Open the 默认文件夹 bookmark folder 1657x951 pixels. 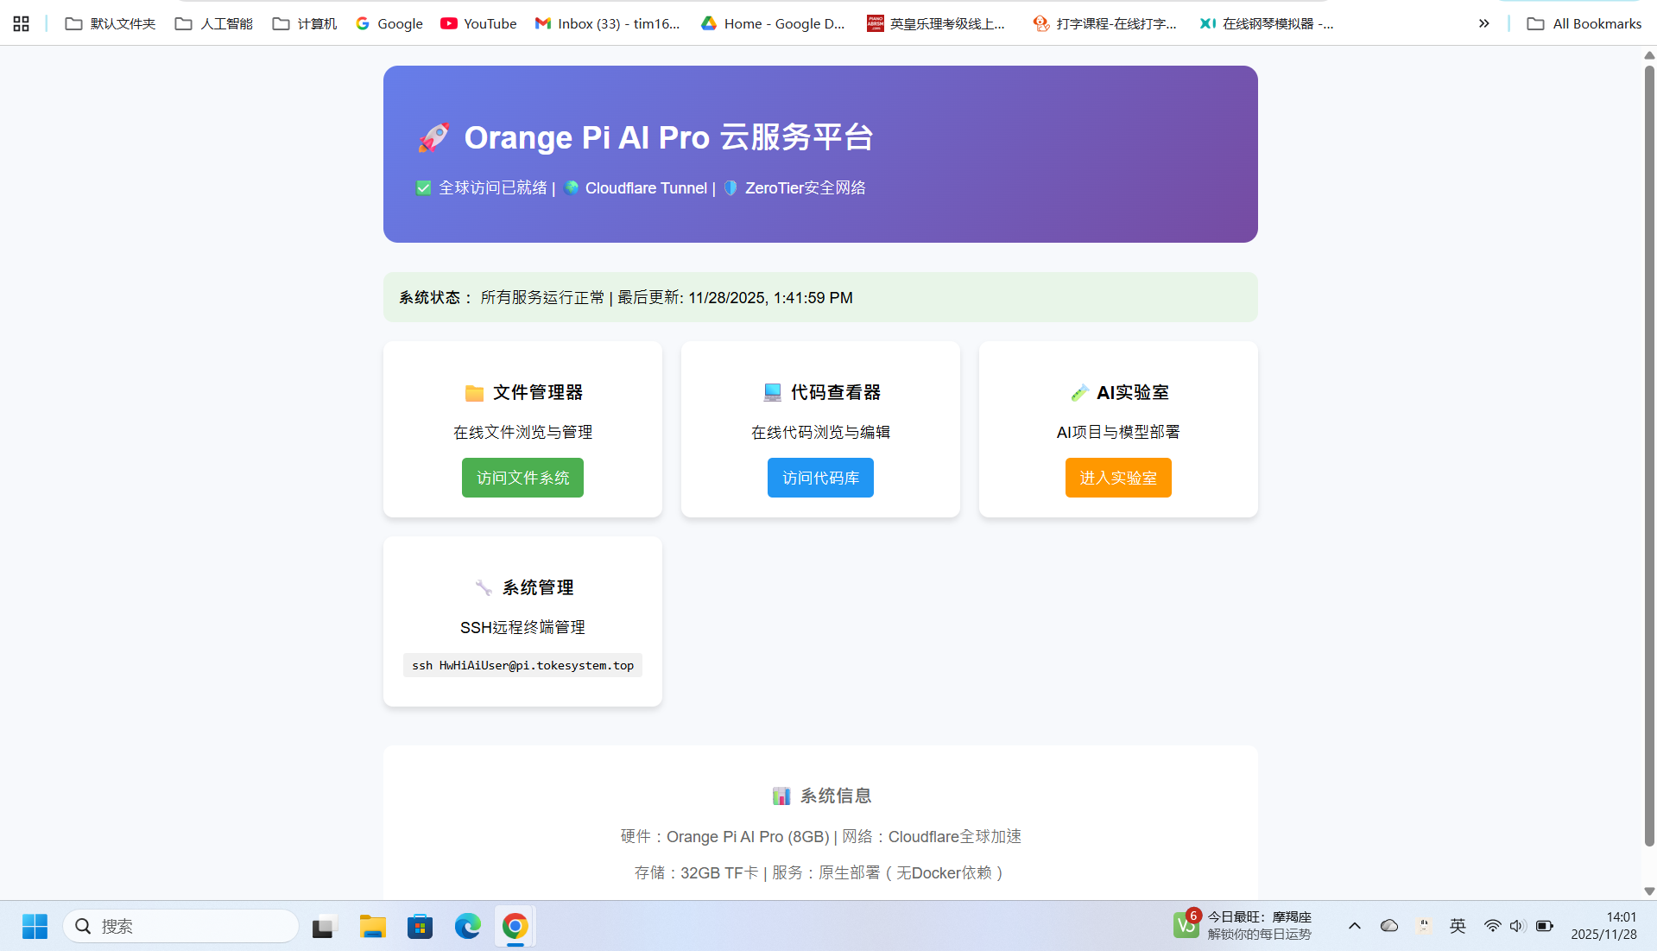[x=111, y=23]
